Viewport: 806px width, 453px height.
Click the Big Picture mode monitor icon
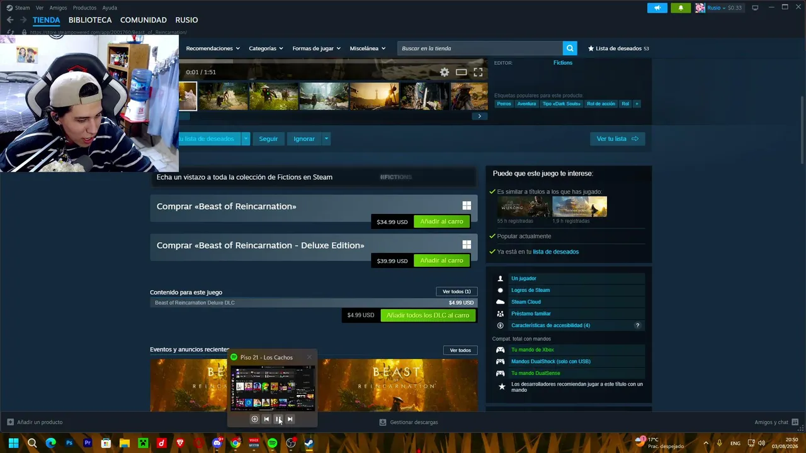[x=755, y=8]
